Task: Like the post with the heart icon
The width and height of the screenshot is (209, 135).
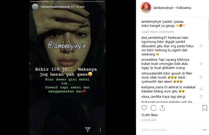Action: pos(144,108)
